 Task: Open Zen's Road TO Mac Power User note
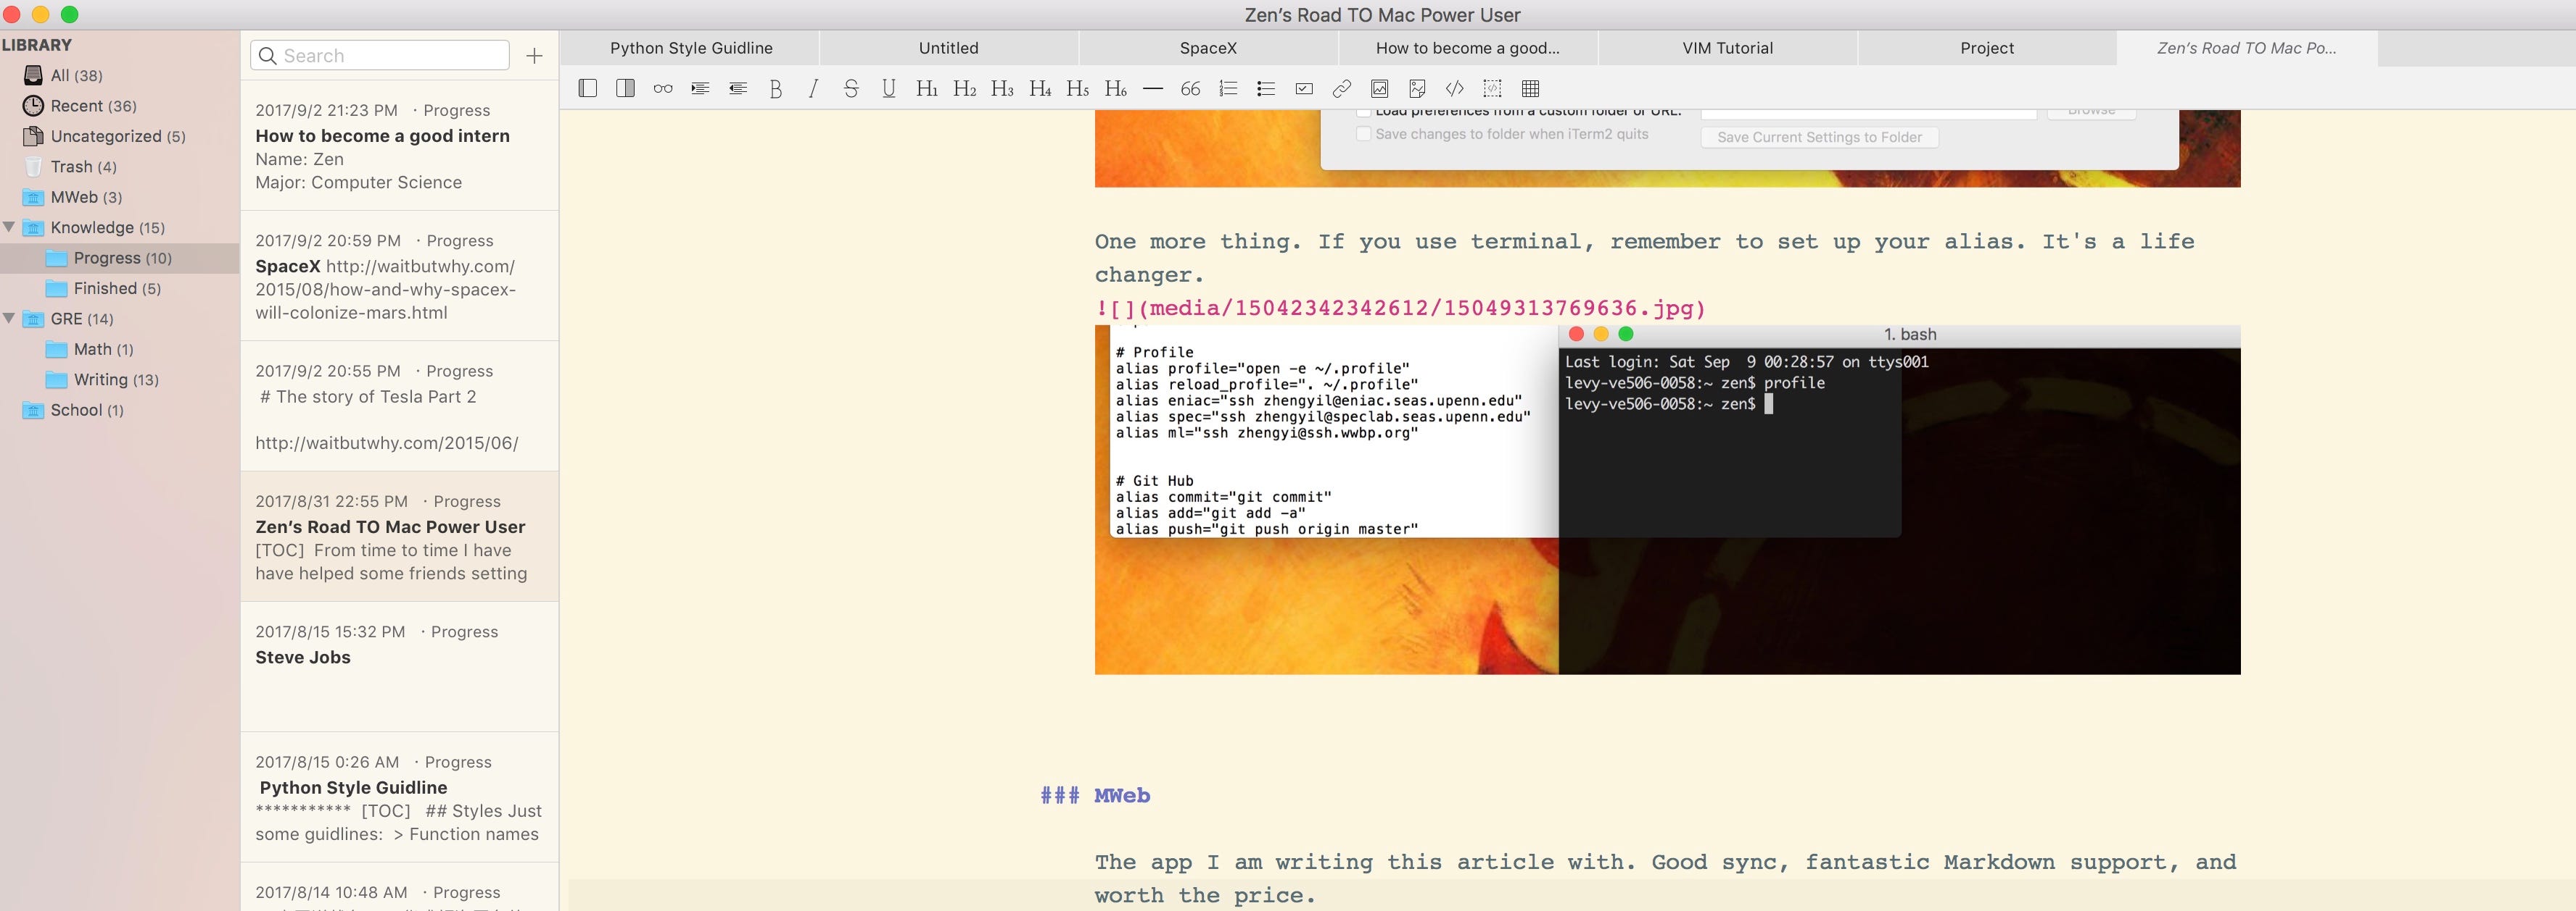(x=399, y=537)
